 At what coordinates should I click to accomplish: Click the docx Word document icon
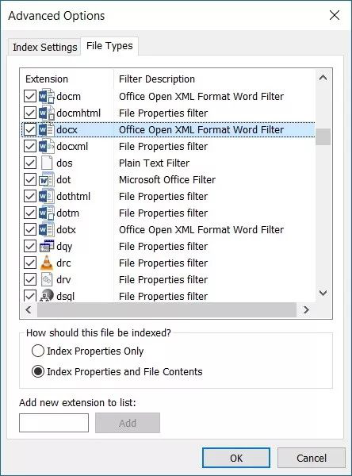pos(47,130)
